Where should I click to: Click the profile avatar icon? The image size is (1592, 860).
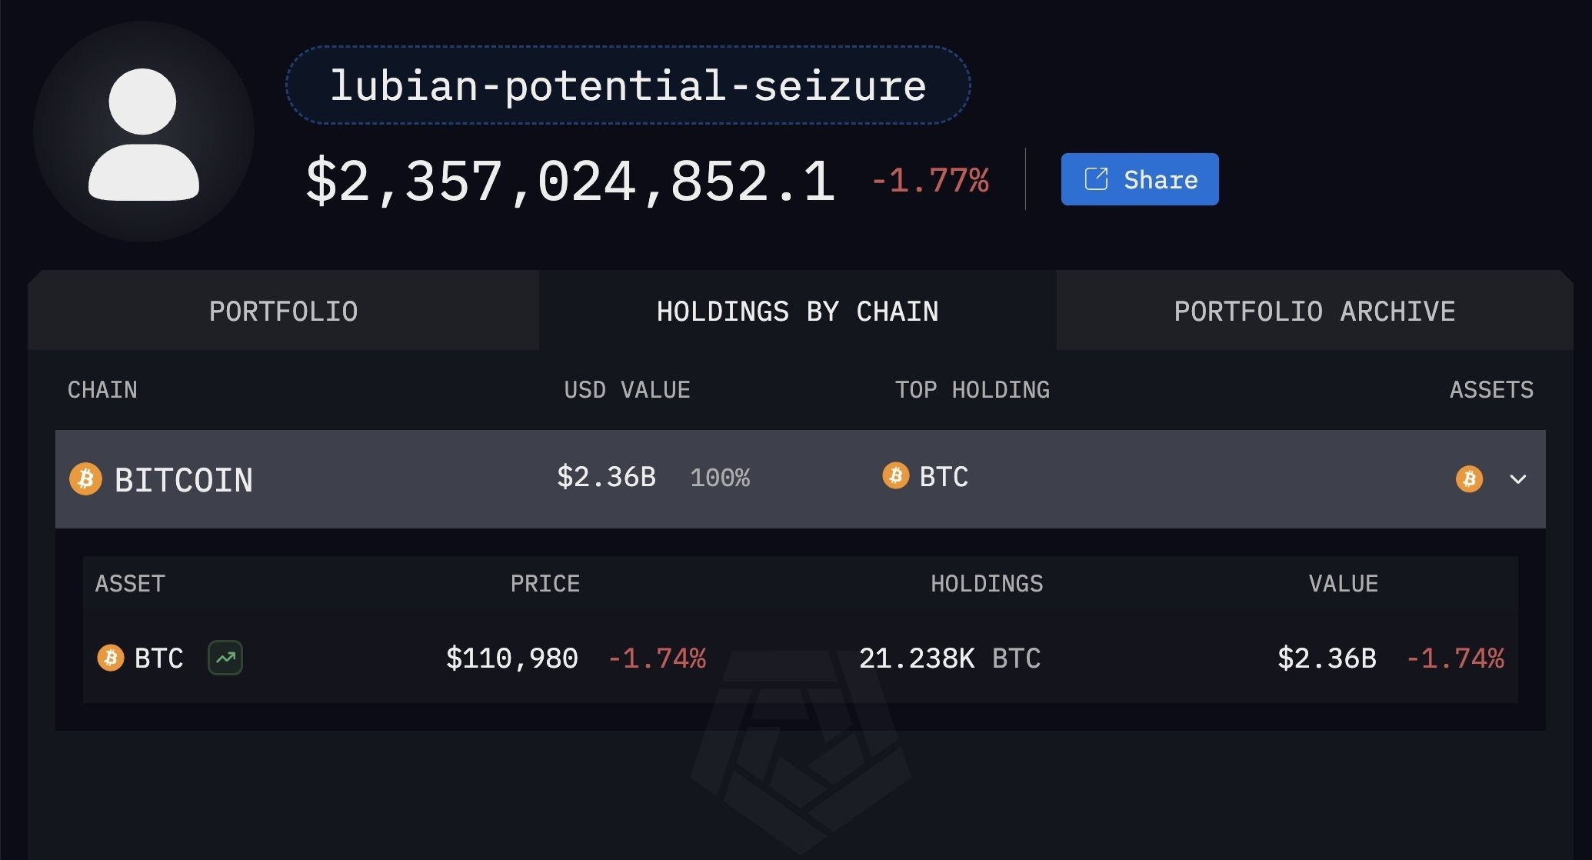[x=144, y=132]
